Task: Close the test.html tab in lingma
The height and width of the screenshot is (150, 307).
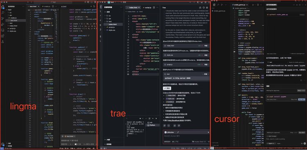Action: pyautogui.click(x=38, y=7)
